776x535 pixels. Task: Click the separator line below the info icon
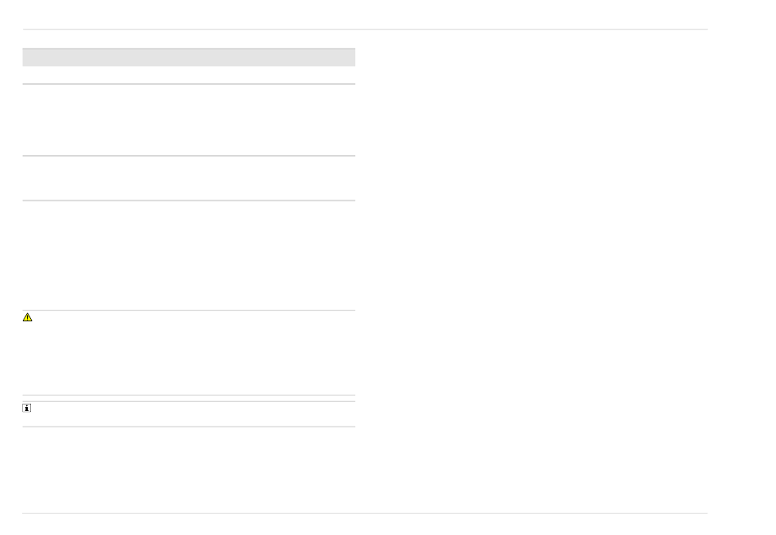pyautogui.click(x=189, y=427)
